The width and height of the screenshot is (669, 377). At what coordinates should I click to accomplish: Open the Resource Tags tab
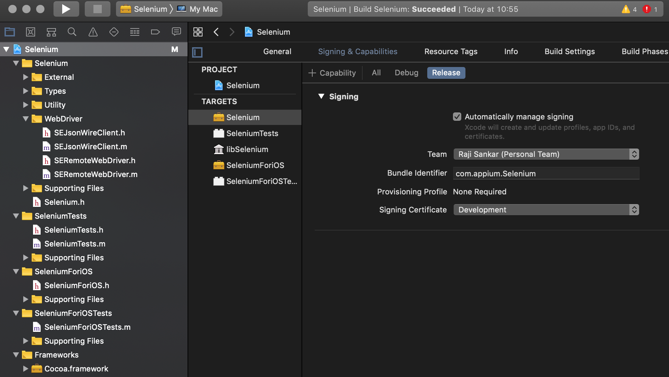[x=451, y=51]
